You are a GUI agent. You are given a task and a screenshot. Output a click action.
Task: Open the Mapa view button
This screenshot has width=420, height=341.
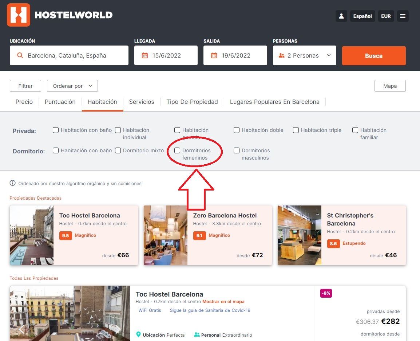click(390, 86)
